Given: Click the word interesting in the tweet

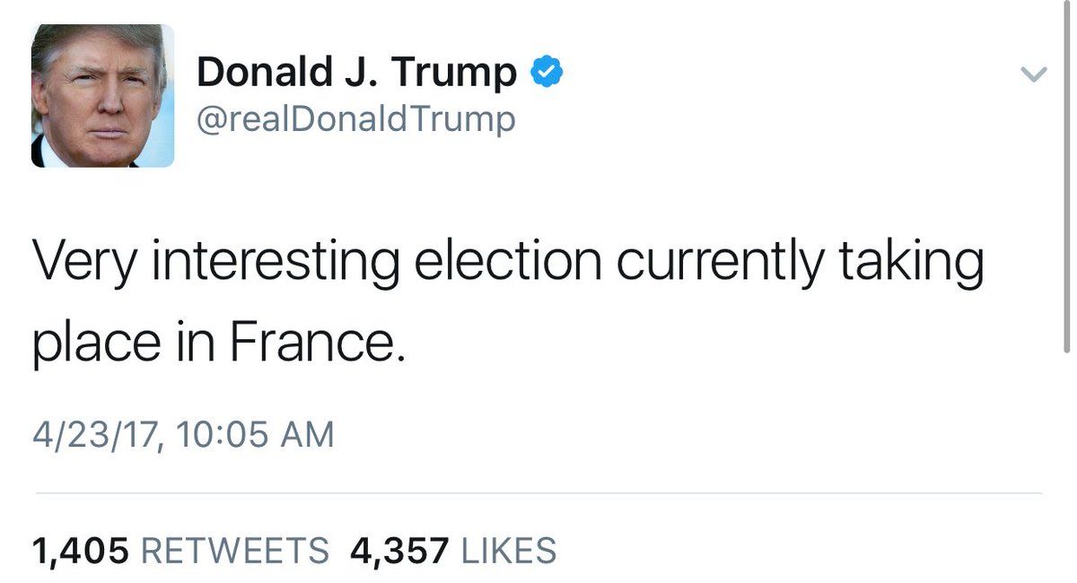Looking at the screenshot, I should (x=273, y=261).
